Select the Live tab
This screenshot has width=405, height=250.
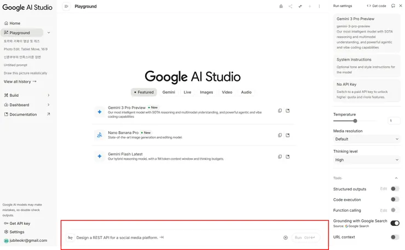pos(188,92)
